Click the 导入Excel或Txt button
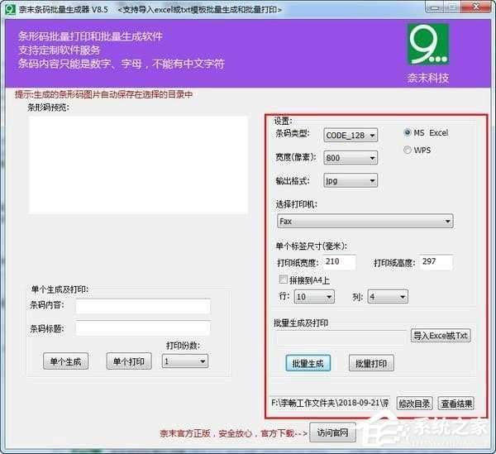496x454 pixels. (441, 336)
